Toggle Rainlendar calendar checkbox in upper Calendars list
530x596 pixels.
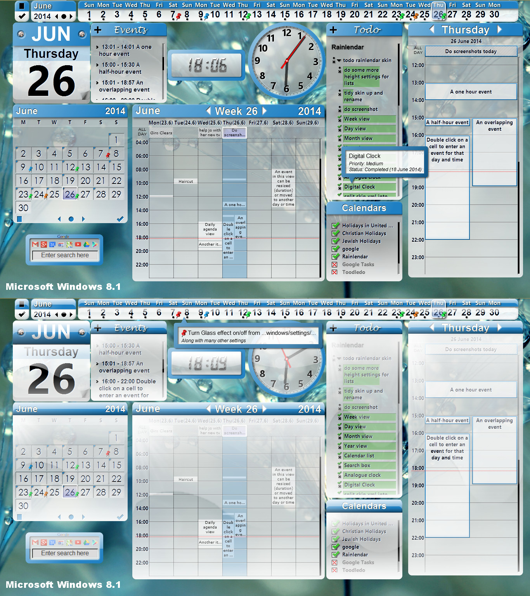coord(336,256)
